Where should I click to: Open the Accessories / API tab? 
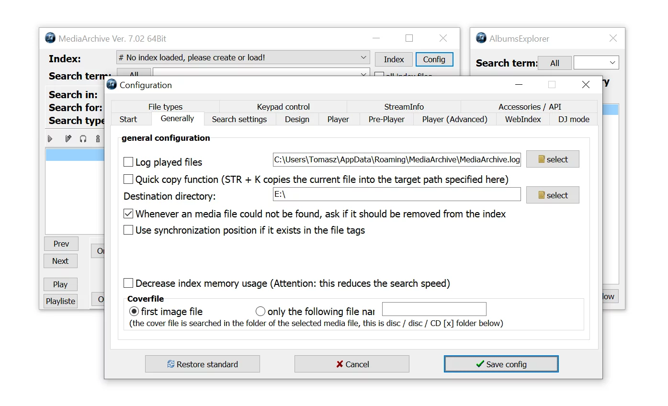click(529, 107)
